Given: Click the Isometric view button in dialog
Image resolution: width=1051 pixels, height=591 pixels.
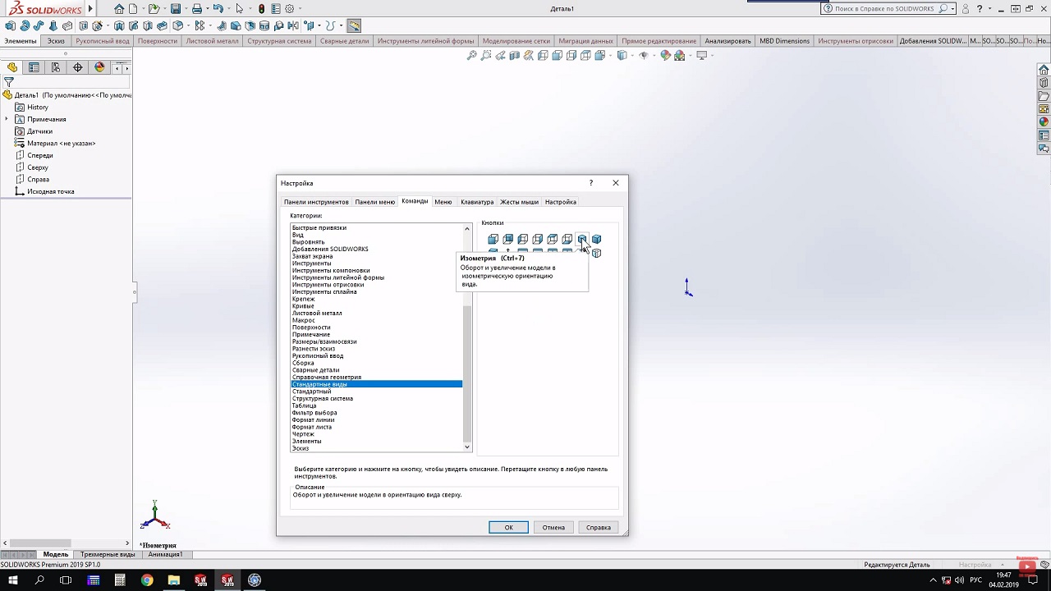Looking at the screenshot, I should coord(581,239).
